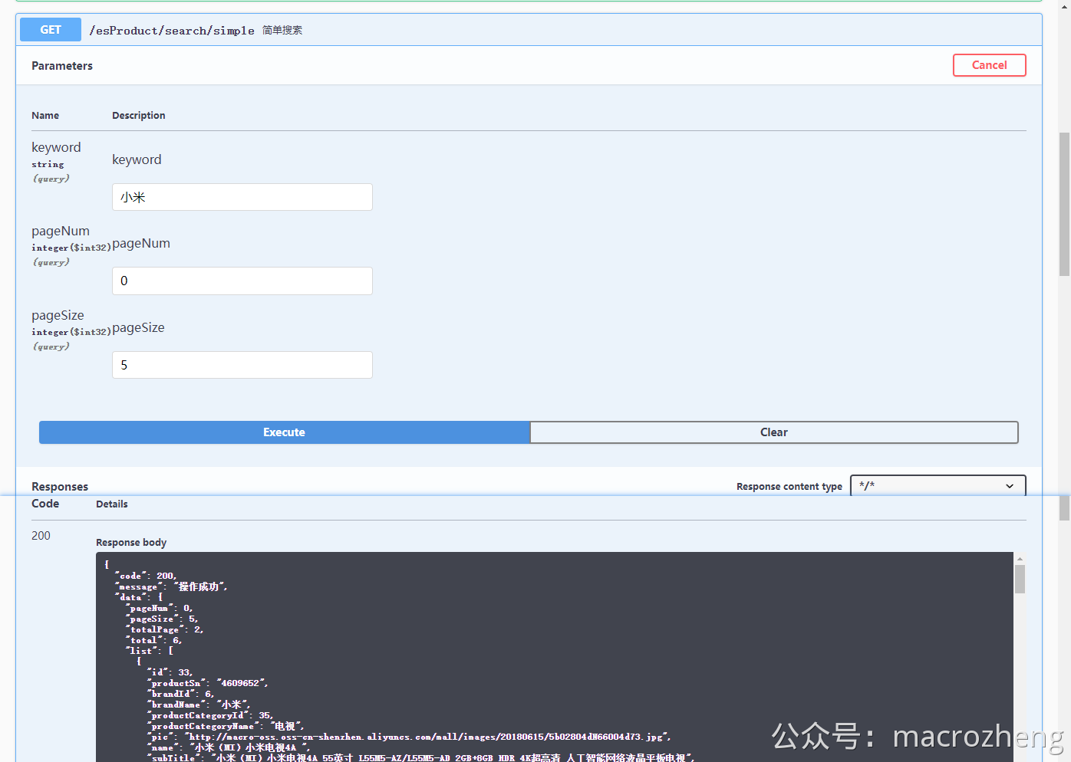Click the Clear button

(774, 432)
